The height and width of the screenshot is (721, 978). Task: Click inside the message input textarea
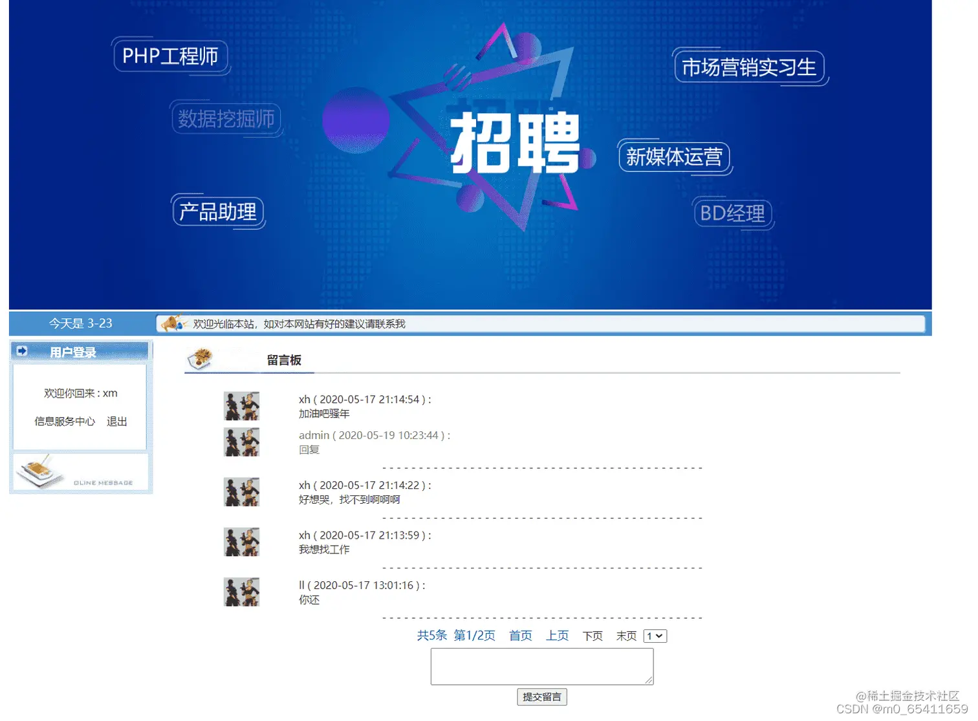pyautogui.click(x=542, y=666)
